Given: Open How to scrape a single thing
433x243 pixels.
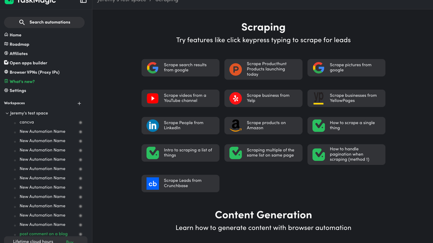Looking at the screenshot, I should pos(346,126).
